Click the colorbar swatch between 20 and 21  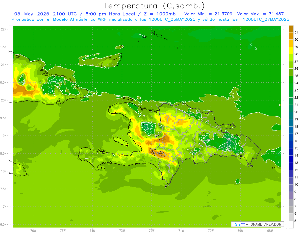pyautogui.click(x=291, y=109)
